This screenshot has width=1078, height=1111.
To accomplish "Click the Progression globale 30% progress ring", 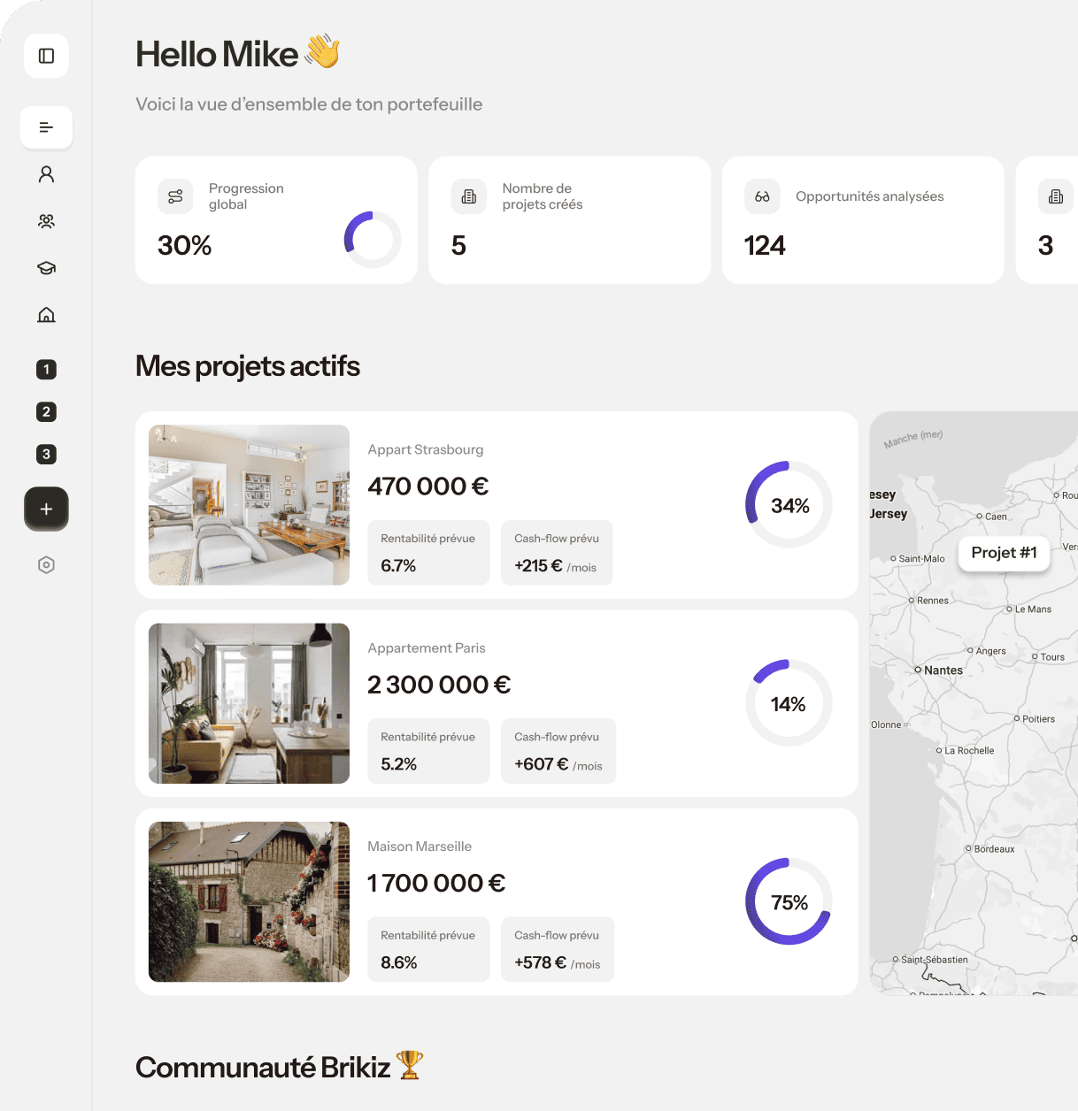I will (x=373, y=240).
